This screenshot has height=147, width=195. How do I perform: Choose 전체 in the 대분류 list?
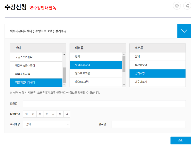96,57
